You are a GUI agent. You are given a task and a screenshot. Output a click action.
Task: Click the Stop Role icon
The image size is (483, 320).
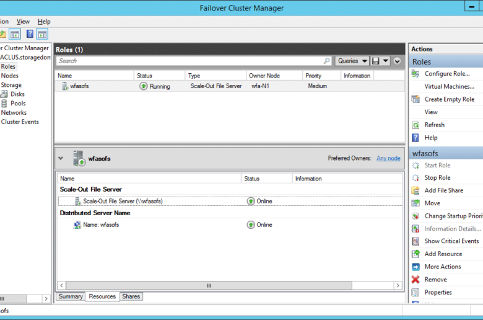tap(416, 178)
